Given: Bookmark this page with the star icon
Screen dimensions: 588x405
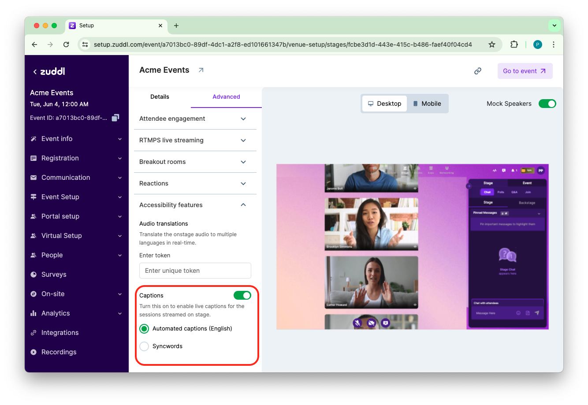Looking at the screenshot, I should [492, 45].
